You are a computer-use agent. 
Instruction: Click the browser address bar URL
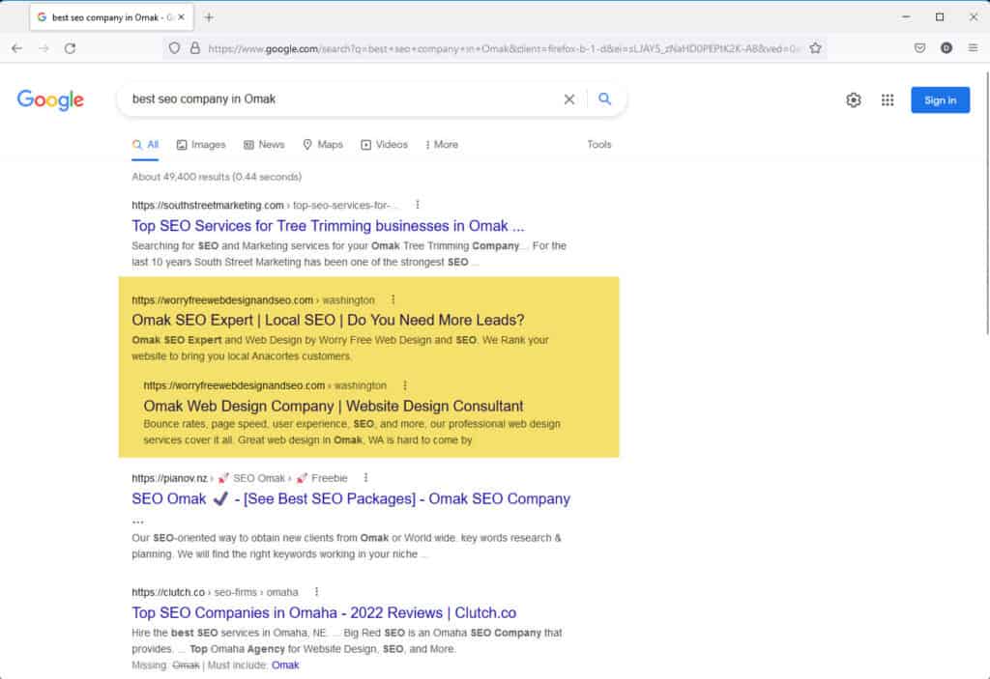504,48
